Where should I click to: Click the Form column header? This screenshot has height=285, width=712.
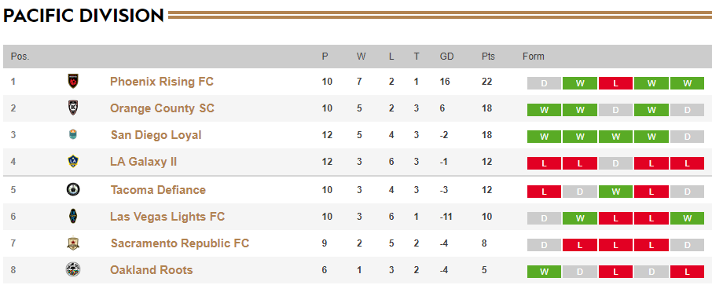[x=533, y=57]
